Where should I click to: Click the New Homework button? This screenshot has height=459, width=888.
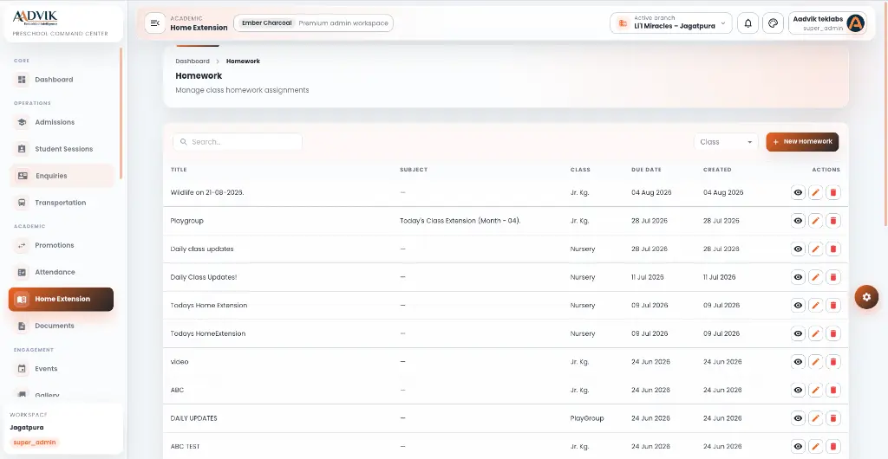(x=802, y=142)
